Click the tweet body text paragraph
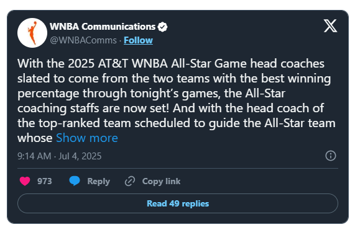The width and height of the screenshot is (355, 235). click(177, 100)
